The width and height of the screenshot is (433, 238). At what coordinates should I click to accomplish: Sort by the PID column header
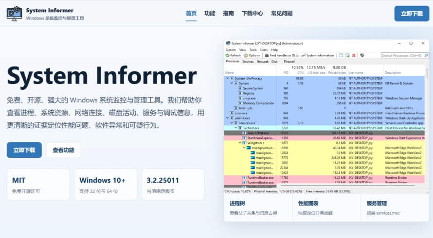pyautogui.click(x=286, y=72)
